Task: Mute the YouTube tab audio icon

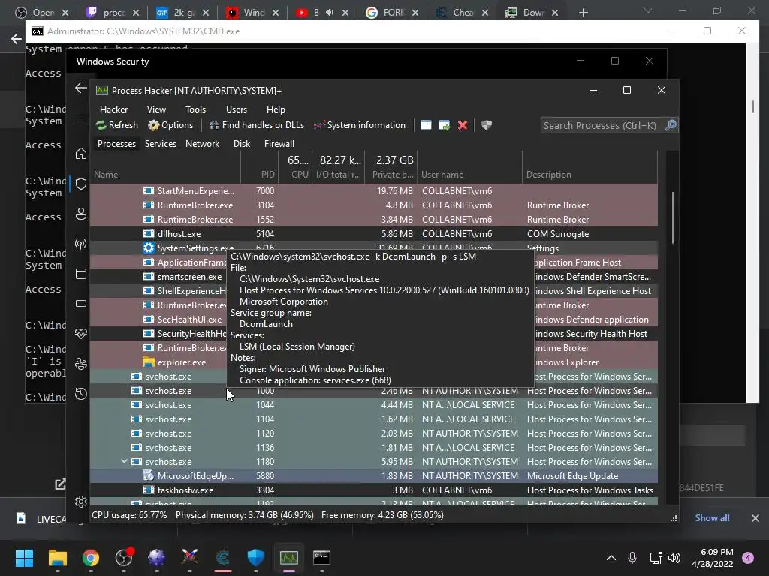Action: pyautogui.click(x=330, y=13)
